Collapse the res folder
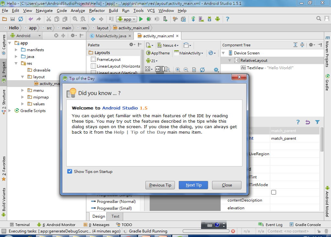This screenshot has width=331, height=237. click(16, 63)
